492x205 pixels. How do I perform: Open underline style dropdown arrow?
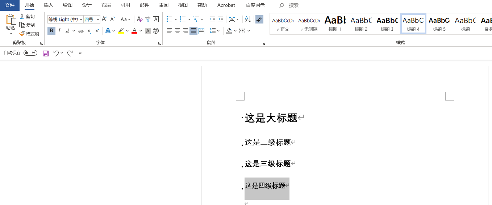74,31
